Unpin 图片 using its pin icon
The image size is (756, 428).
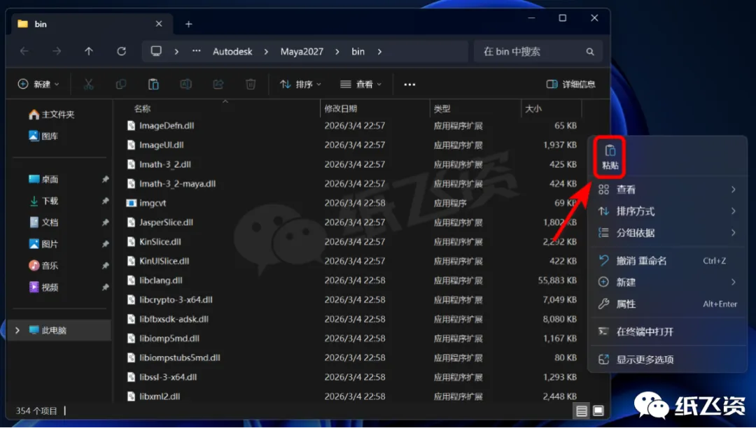click(105, 244)
